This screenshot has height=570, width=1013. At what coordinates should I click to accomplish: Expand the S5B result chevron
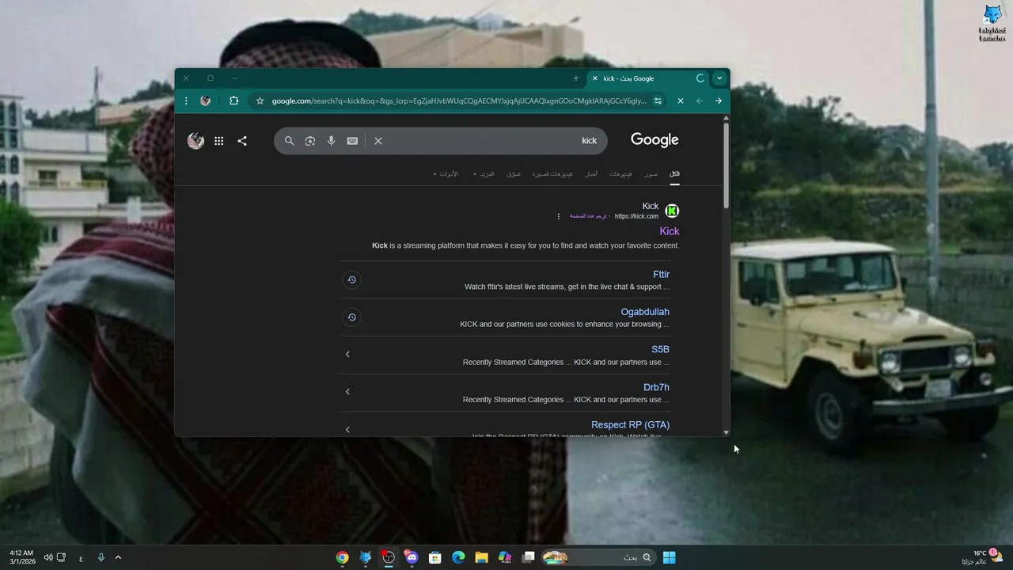click(347, 354)
